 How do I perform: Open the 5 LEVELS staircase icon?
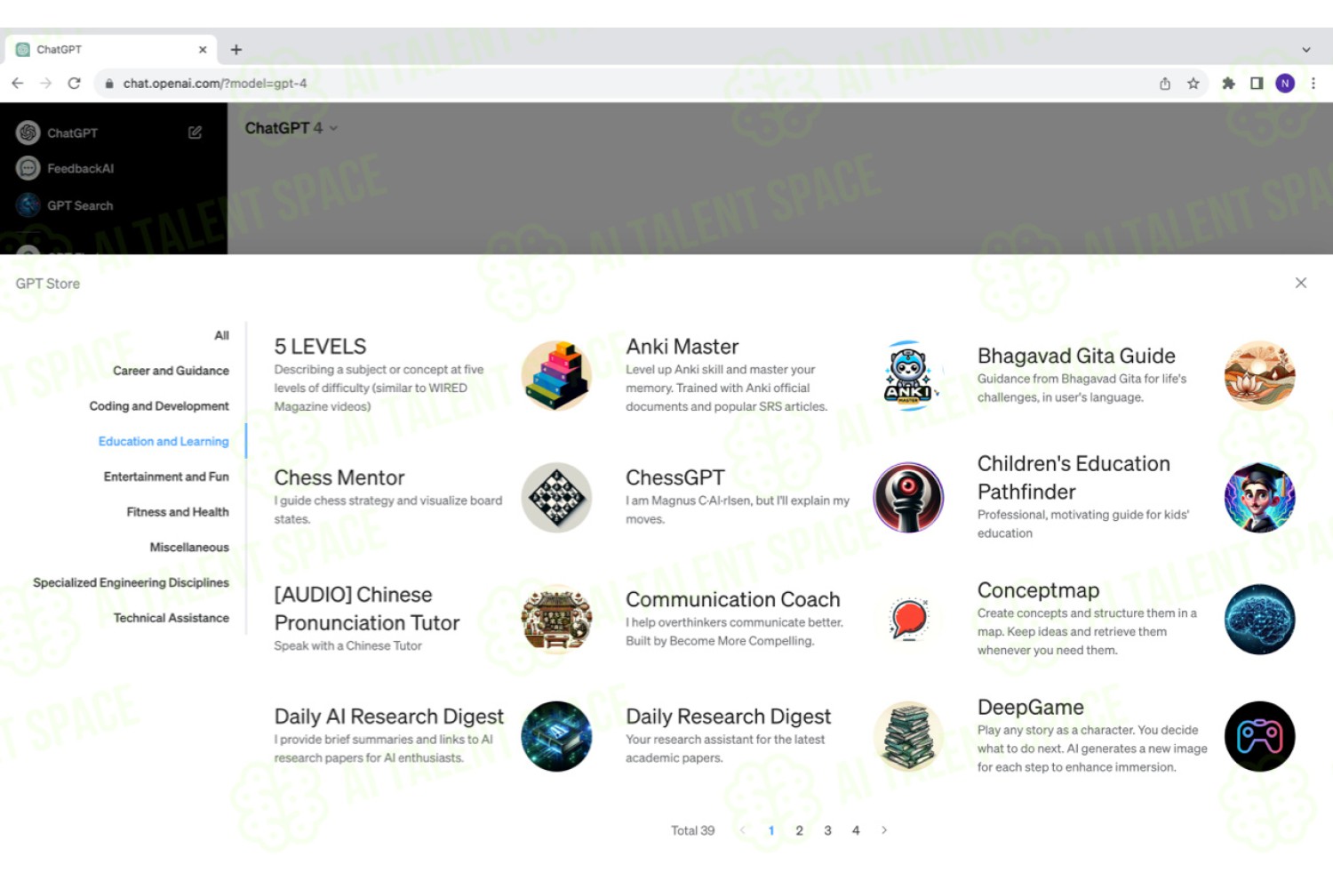click(x=556, y=376)
